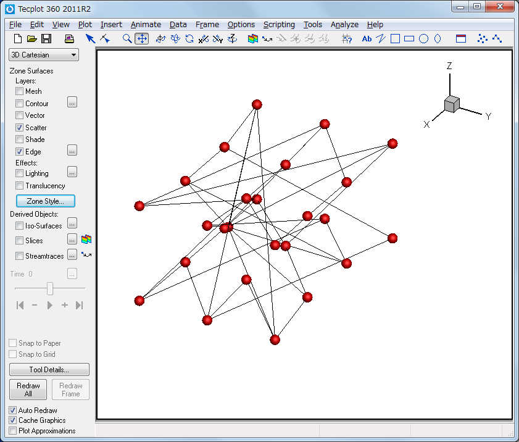519x442 pixels.
Task: Select the Ab text insertion tool
Action: [367, 39]
